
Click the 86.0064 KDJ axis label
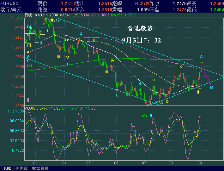(17, 121)
